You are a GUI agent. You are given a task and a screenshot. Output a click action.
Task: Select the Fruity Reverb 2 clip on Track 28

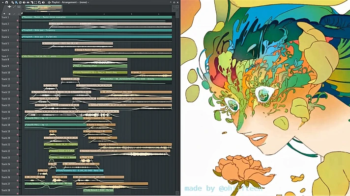tap(98, 190)
